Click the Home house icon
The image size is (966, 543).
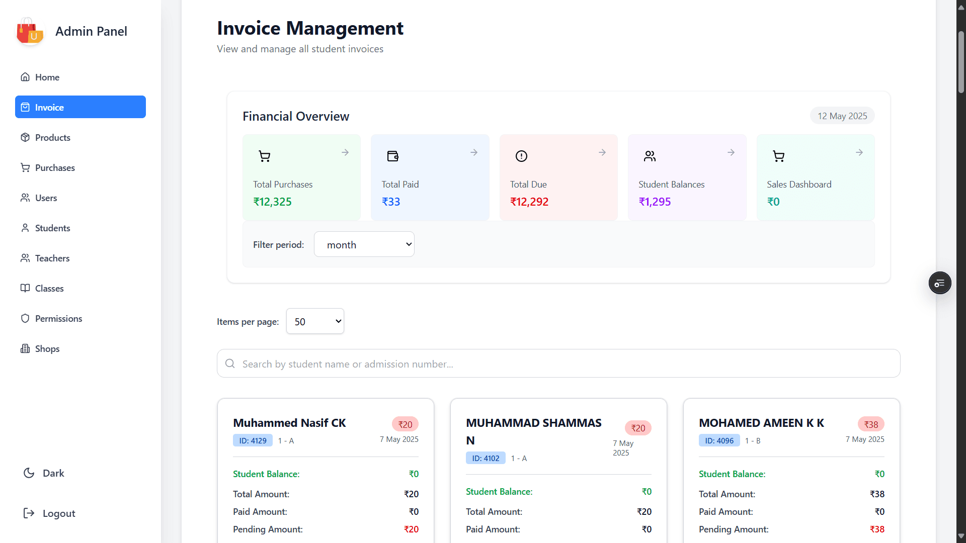click(25, 77)
